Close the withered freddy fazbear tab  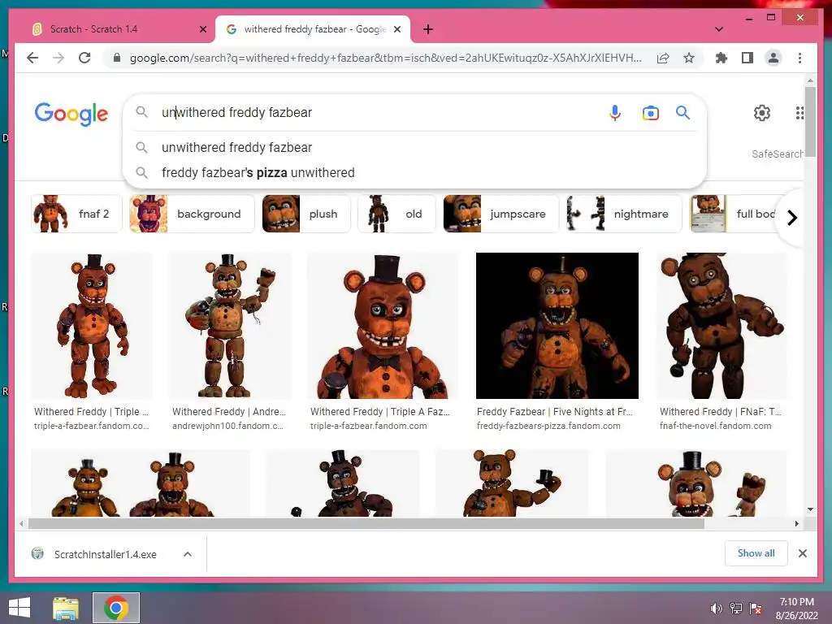click(x=396, y=29)
